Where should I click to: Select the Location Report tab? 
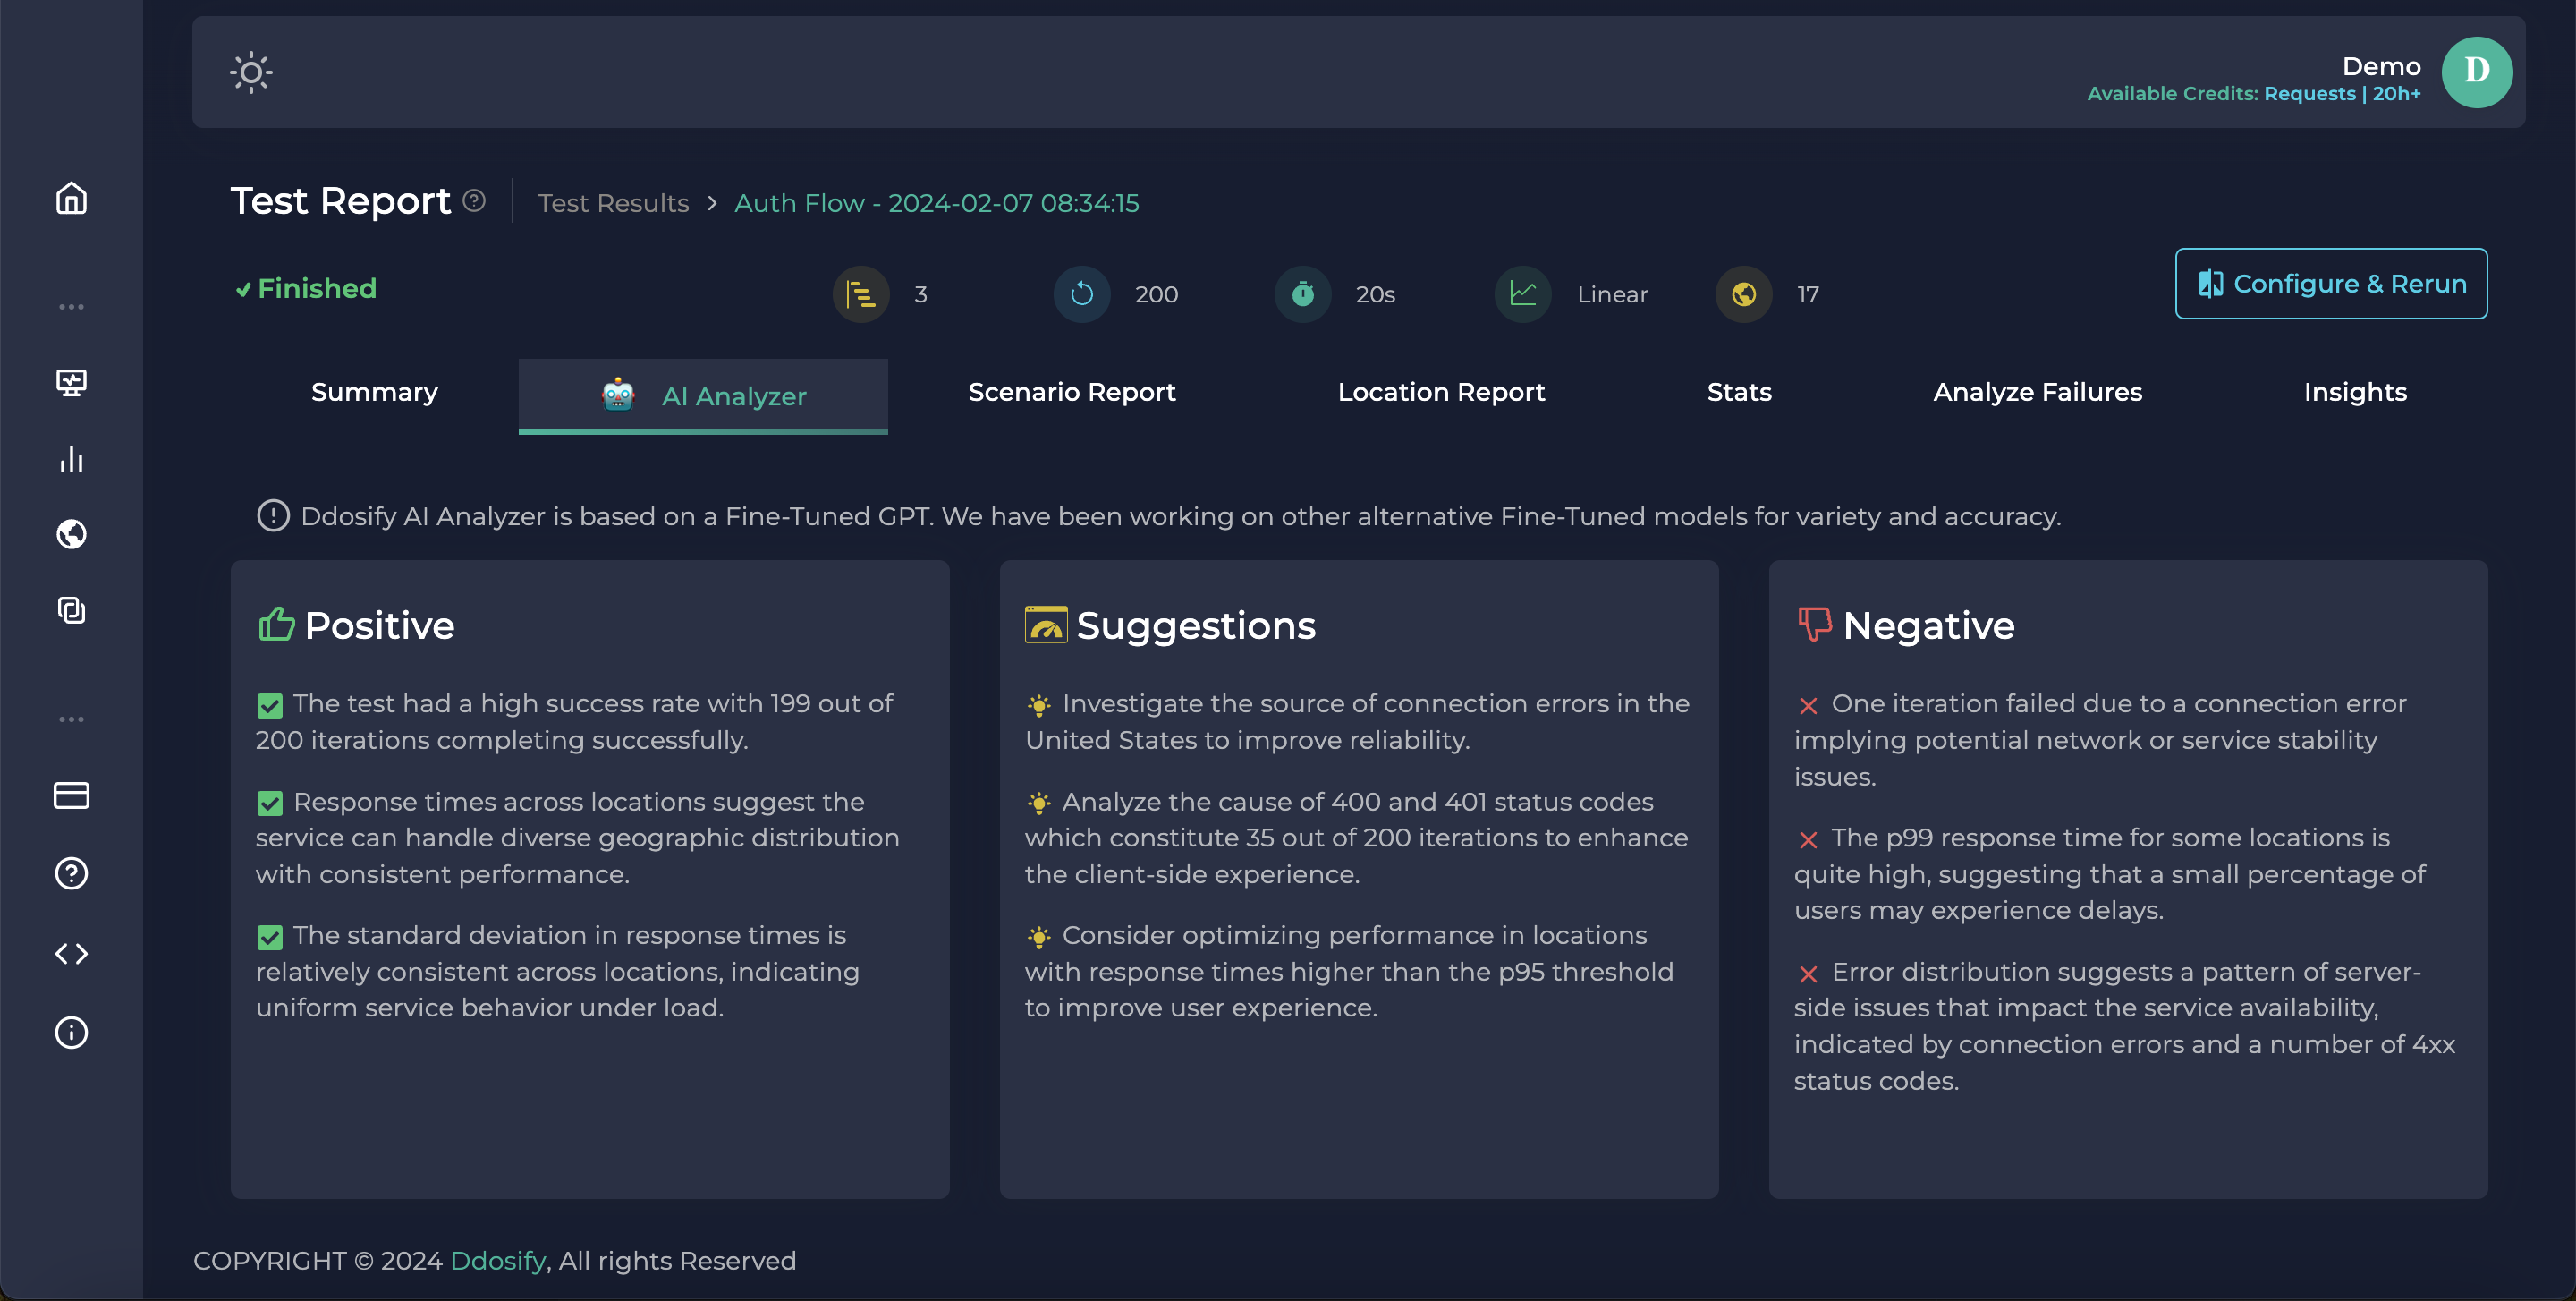(1441, 392)
